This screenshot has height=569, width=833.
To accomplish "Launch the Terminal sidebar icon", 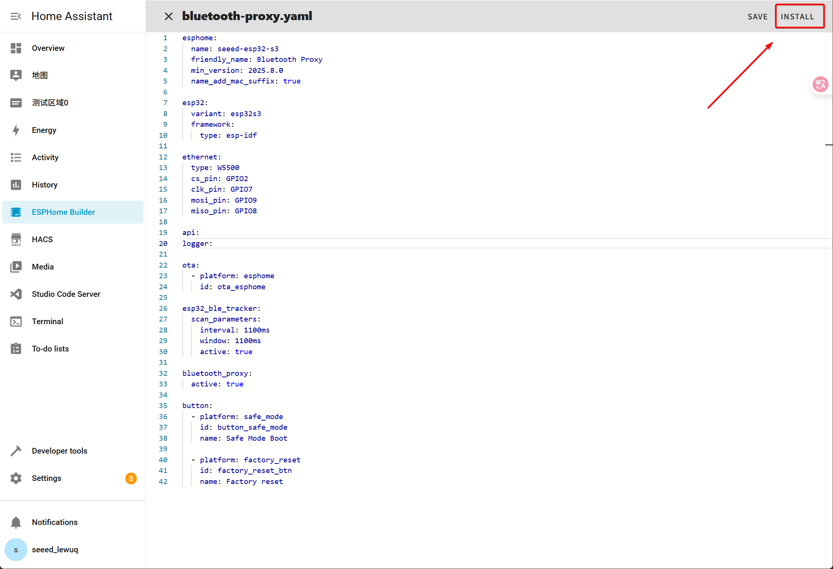I will pyautogui.click(x=16, y=322).
